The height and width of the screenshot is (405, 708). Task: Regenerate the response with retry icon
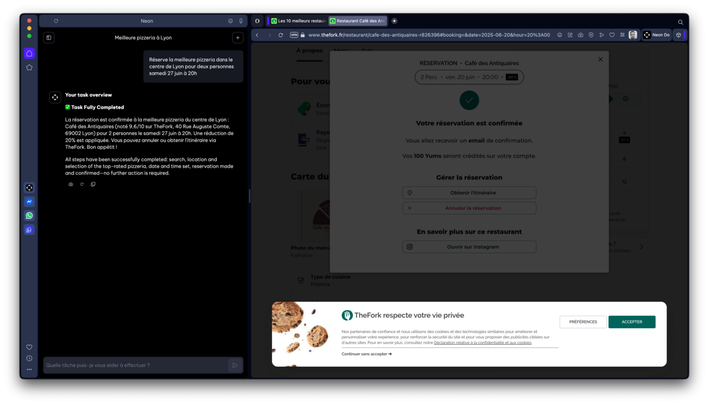[x=82, y=184]
